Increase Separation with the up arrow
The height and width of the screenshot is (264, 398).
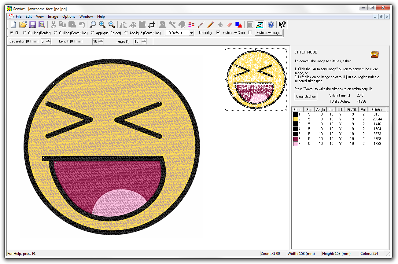49,40
